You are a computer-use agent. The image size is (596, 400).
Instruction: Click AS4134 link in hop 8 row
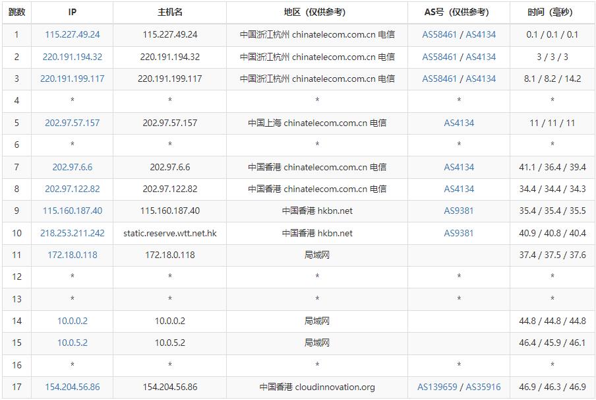point(459,189)
